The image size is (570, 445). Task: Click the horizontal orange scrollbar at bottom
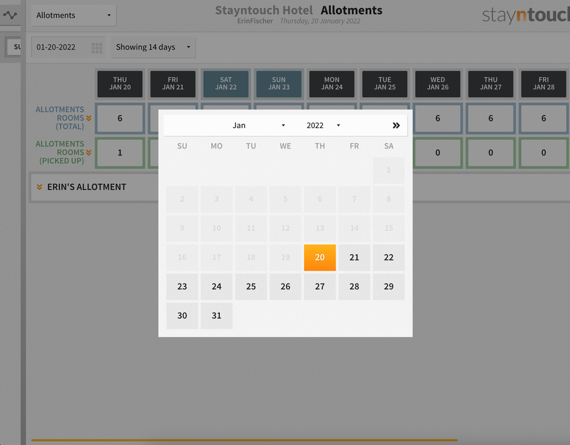(x=244, y=440)
